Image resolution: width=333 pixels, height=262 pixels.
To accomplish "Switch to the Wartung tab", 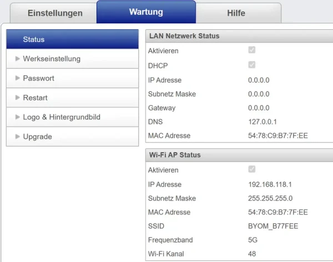I will tap(146, 12).
